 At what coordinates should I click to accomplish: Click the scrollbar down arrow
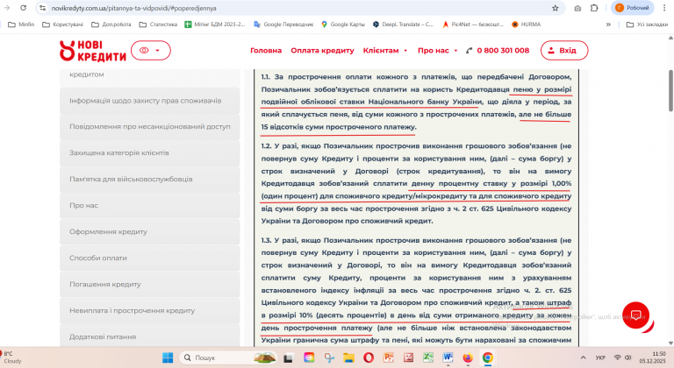pos(670,343)
